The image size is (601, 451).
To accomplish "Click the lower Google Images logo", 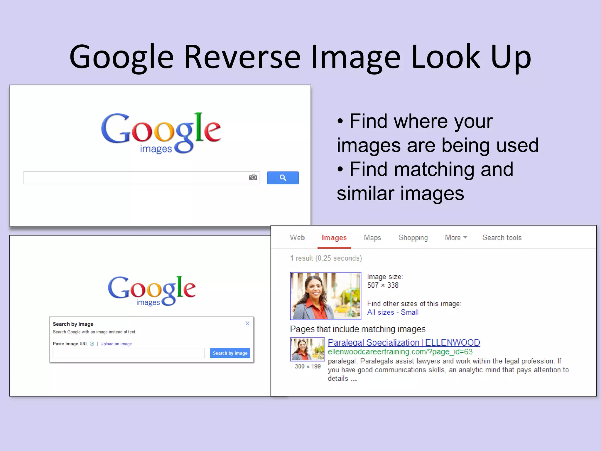I will point(152,291).
